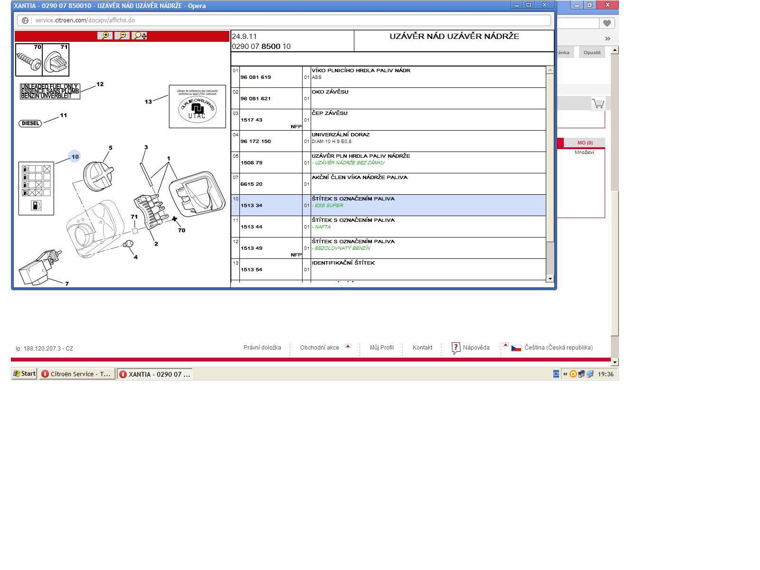Open the Windows Start menu
The height and width of the screenshot is (570, 760).
pos(24,374)
